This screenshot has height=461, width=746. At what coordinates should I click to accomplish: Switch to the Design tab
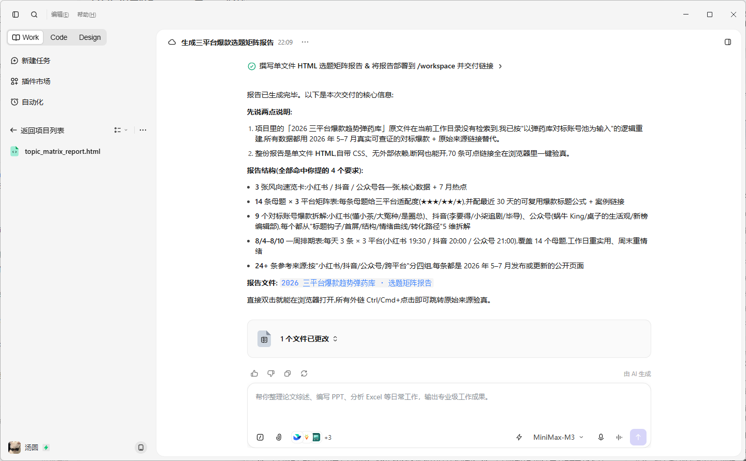point(90,37)
